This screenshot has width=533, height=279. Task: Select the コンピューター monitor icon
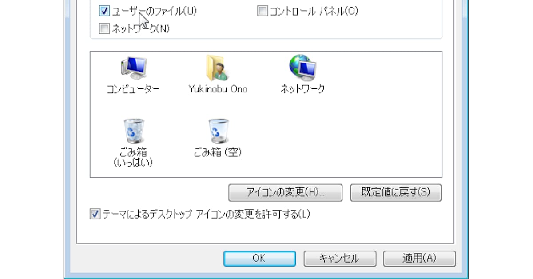133,68
